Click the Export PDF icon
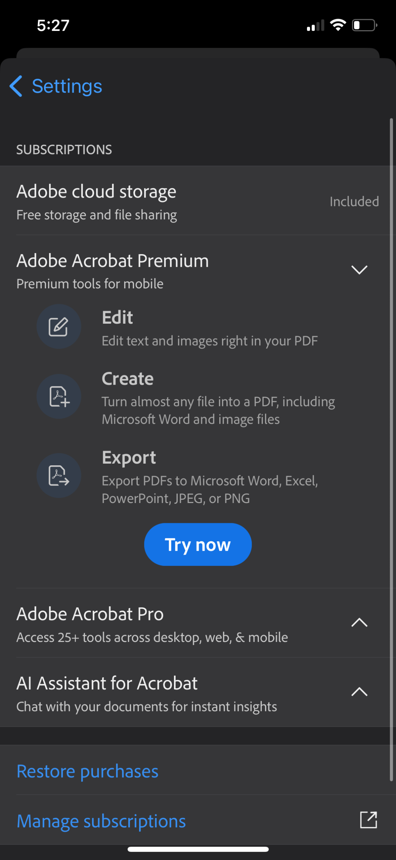 coord(59,475)
